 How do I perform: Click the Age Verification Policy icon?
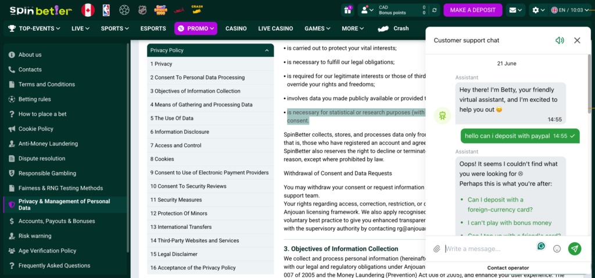point(12,251)
